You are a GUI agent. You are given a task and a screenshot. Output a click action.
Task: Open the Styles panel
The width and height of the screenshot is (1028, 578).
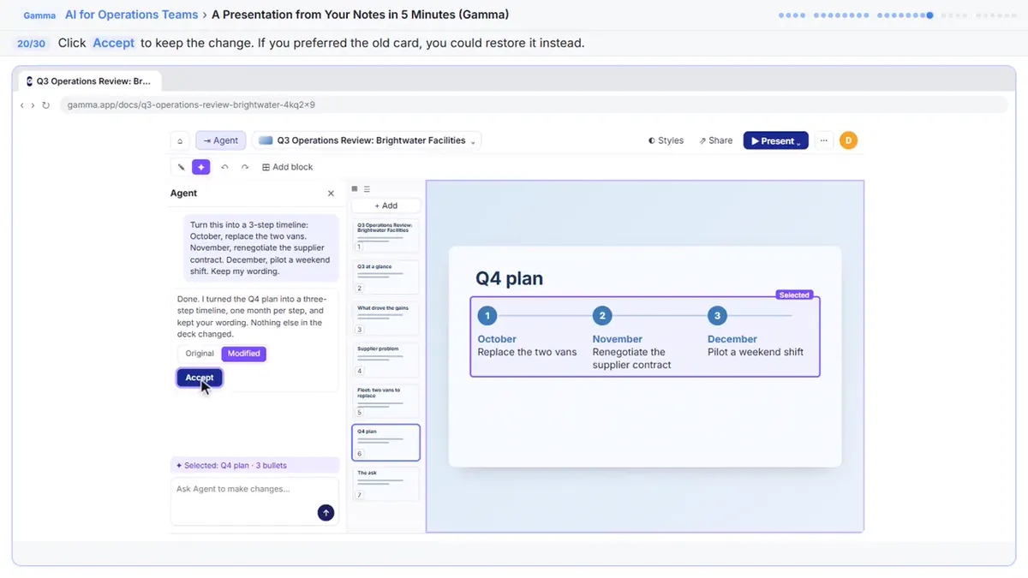[666, 140]
